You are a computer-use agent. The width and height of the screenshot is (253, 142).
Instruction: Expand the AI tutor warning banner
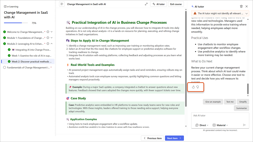(247, 13)
